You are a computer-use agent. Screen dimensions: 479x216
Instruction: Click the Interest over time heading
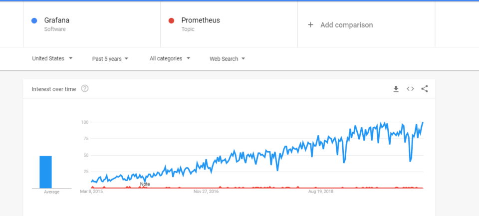(x=54, y=89)
